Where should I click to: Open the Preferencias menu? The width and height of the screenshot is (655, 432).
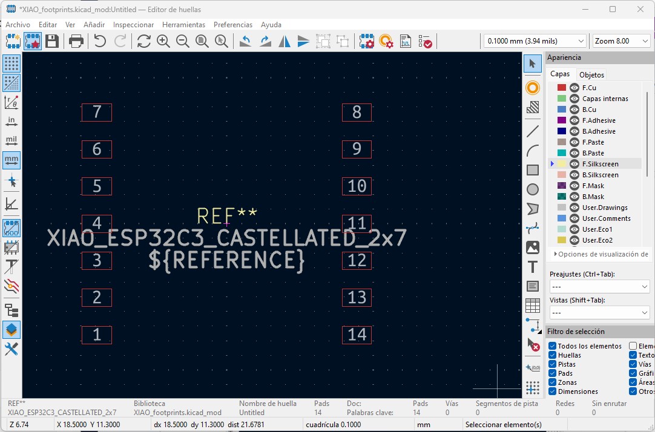click(232, 25)
